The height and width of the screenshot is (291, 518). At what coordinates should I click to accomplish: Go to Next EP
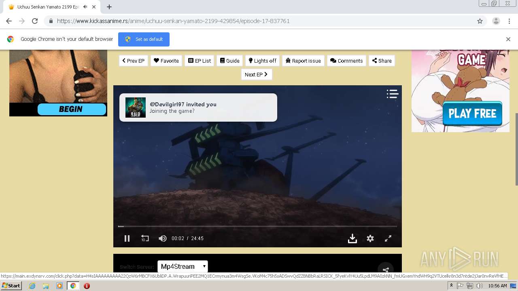coord(257,74)
